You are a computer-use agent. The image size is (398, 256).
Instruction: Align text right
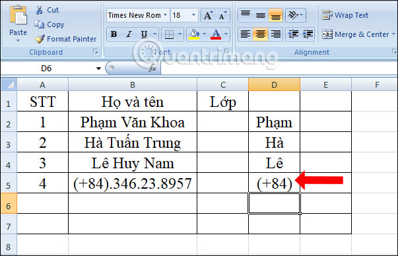click(x=276, y=34)
